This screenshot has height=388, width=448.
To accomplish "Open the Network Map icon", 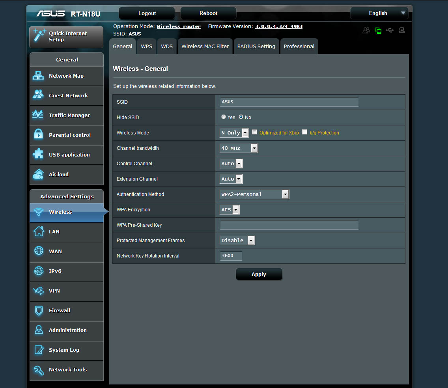I will point(38,76).
